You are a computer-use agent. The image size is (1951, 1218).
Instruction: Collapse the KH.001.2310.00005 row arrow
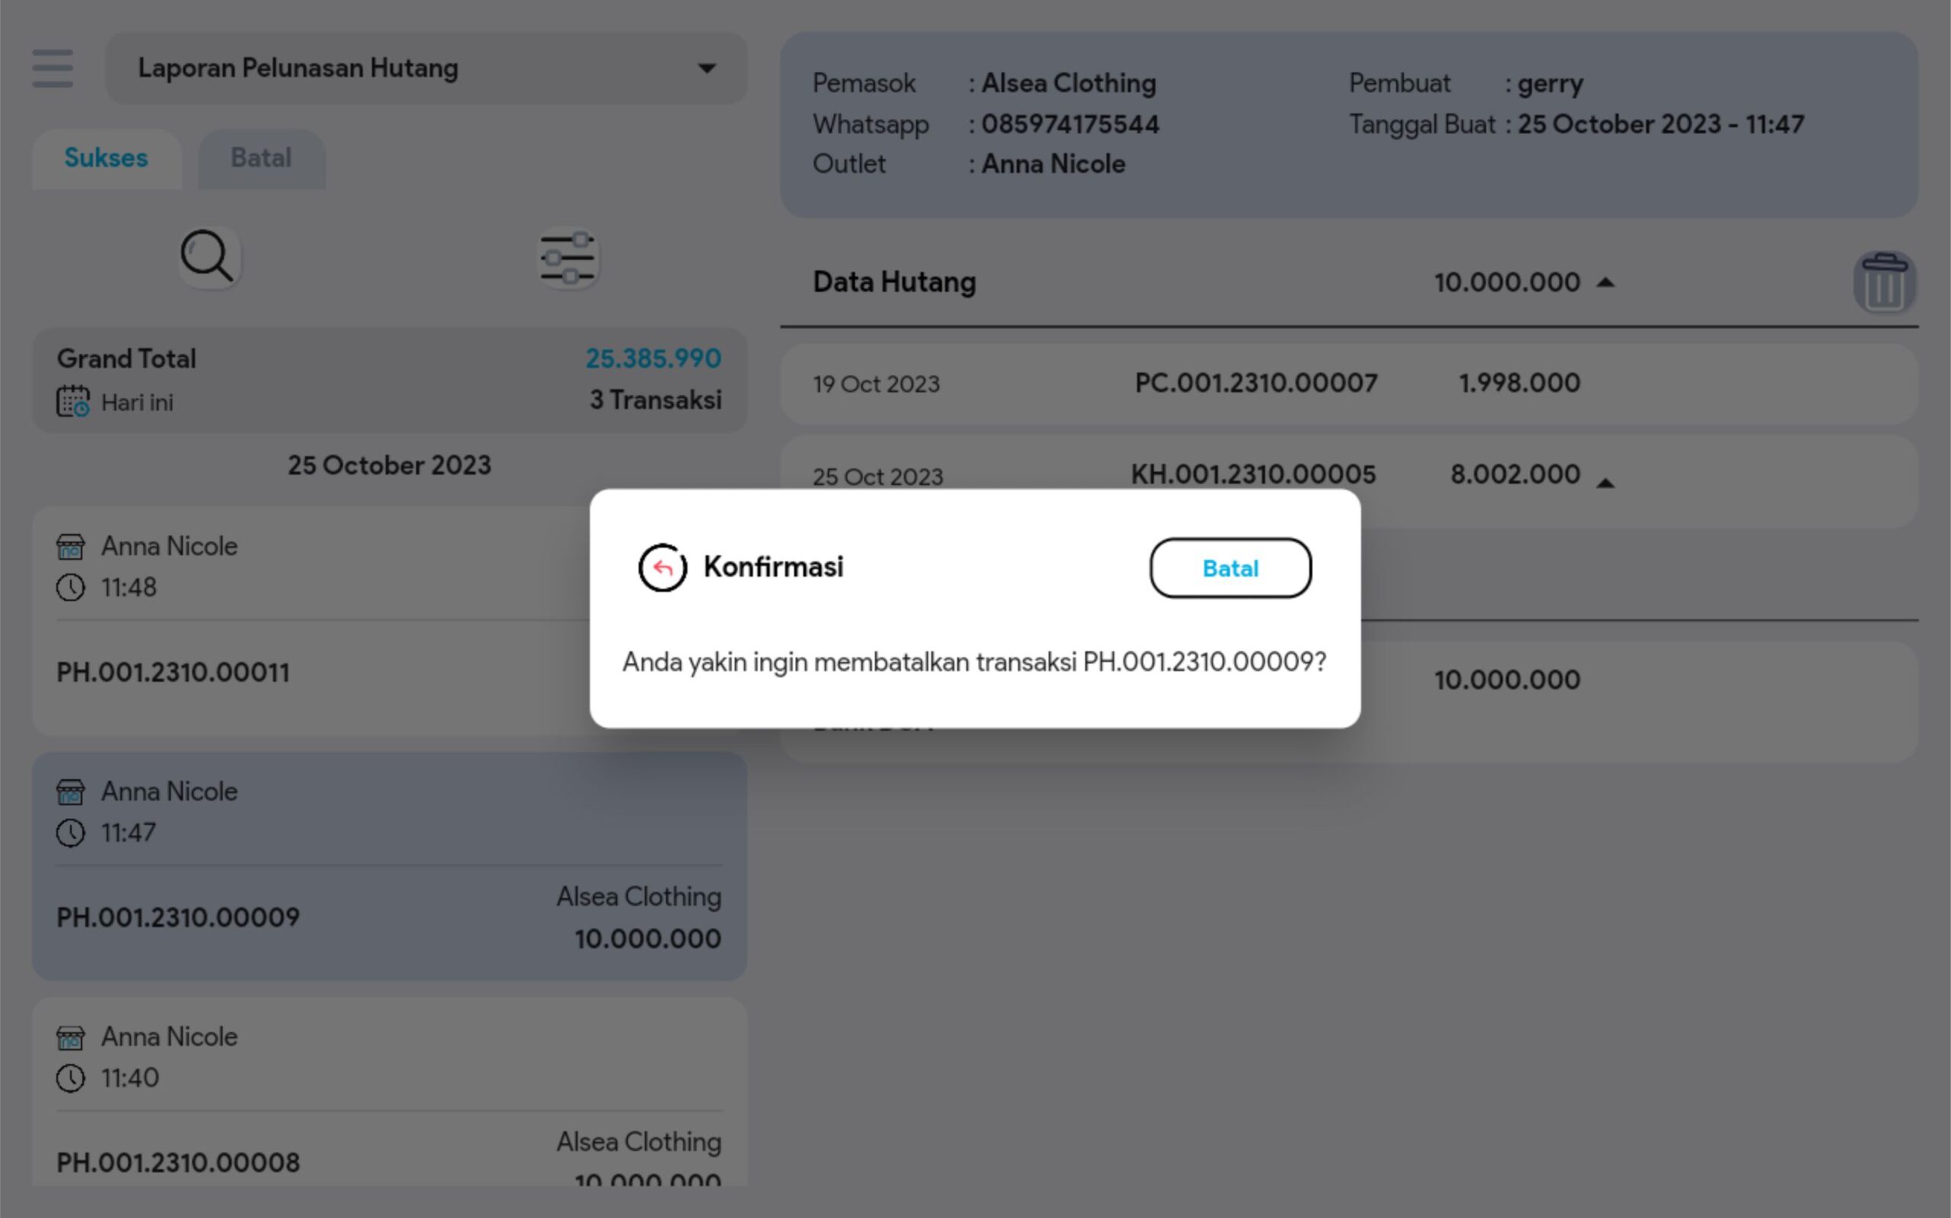(x=1605, y=482)
